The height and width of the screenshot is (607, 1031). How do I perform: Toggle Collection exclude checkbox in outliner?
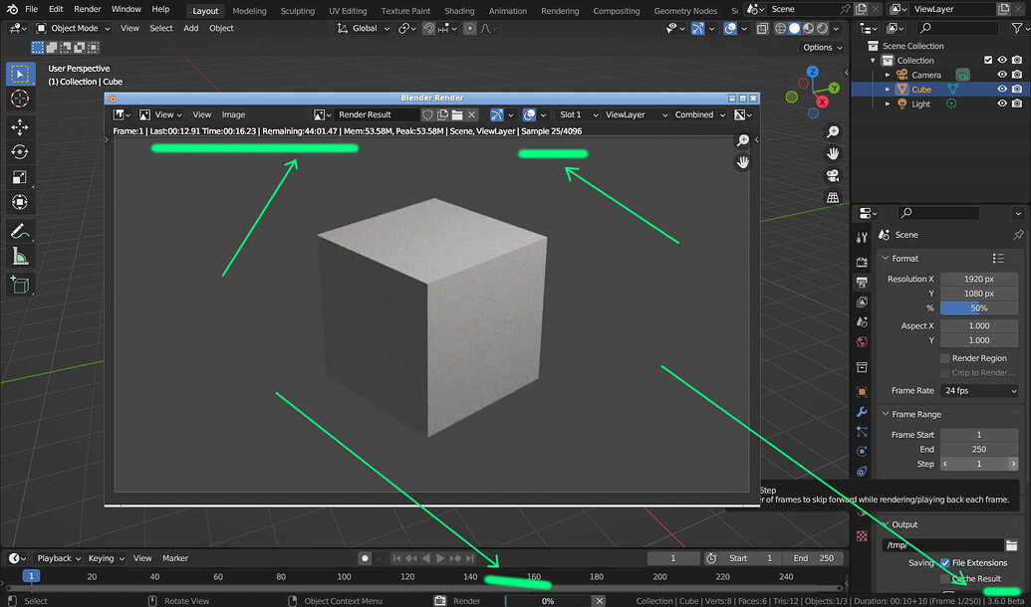tap(987, 60)
